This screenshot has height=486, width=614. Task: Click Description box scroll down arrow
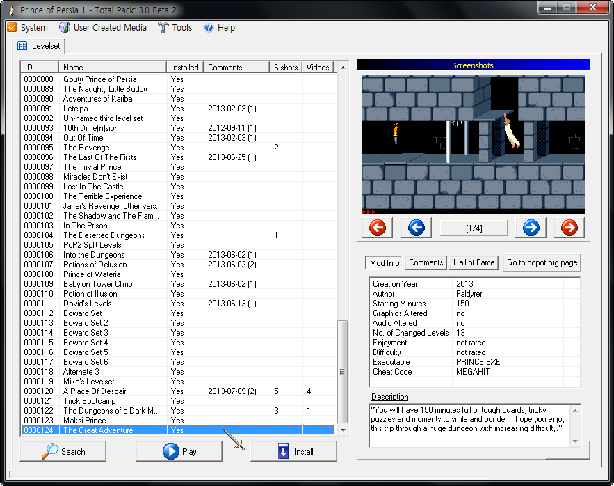[575, 441]
